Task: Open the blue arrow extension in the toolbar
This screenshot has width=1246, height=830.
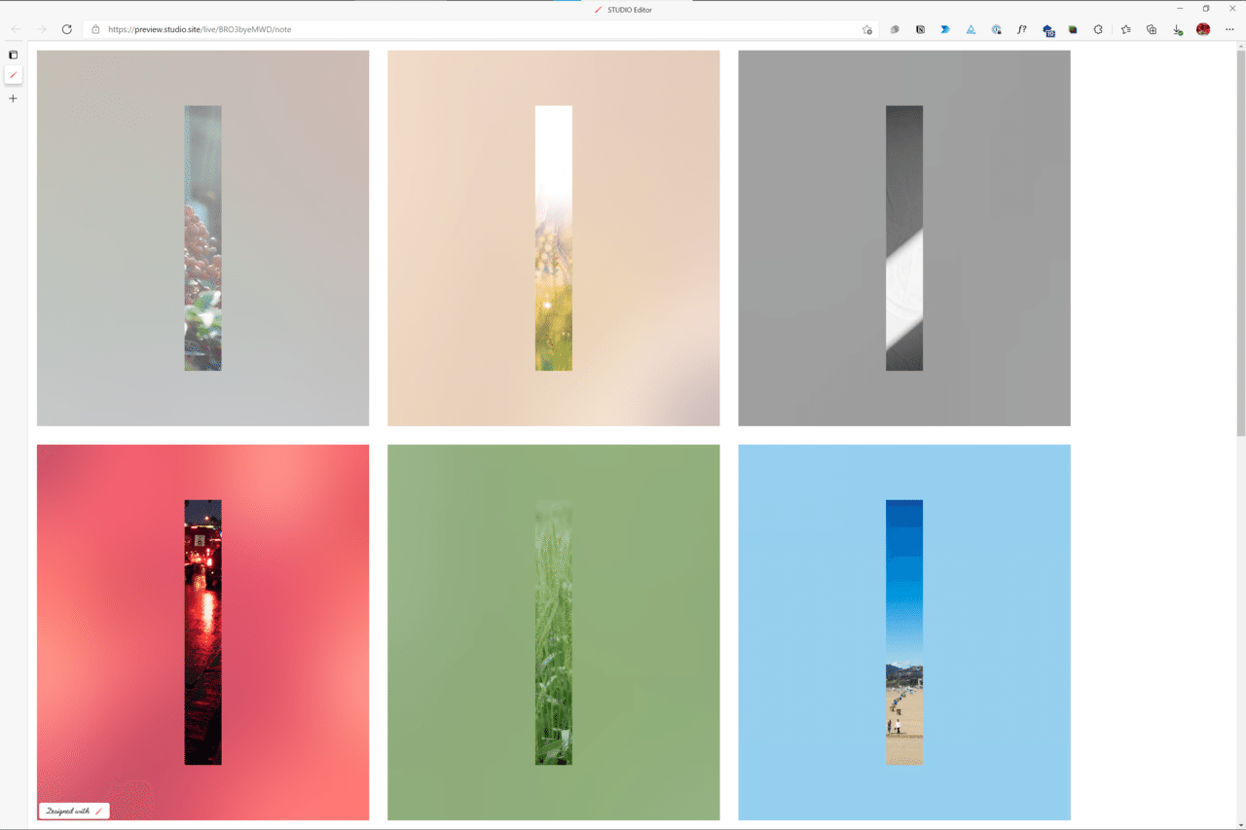Action: click(945, 29)
